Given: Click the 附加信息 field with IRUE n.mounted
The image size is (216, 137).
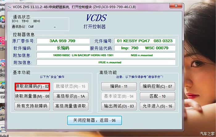Looking at the screenshot, I should (106, 62).
